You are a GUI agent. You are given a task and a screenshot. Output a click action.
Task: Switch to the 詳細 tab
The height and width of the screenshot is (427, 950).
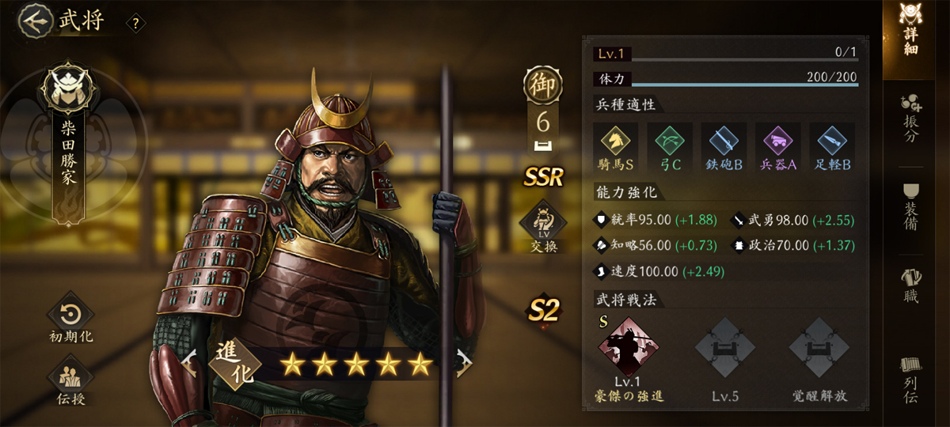click(910, 32)
